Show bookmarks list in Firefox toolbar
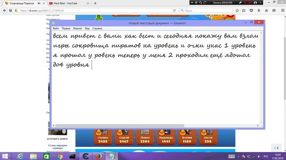The width and height of the screenshot is (286, 160). [x=244, y=11]
